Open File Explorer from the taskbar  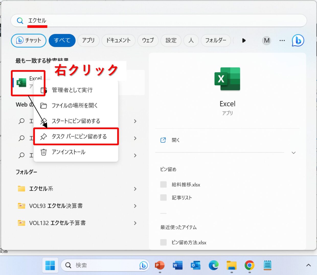[232, 265]
